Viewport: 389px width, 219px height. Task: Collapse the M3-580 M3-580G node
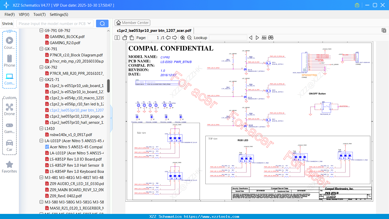click(x=41, y=202)
